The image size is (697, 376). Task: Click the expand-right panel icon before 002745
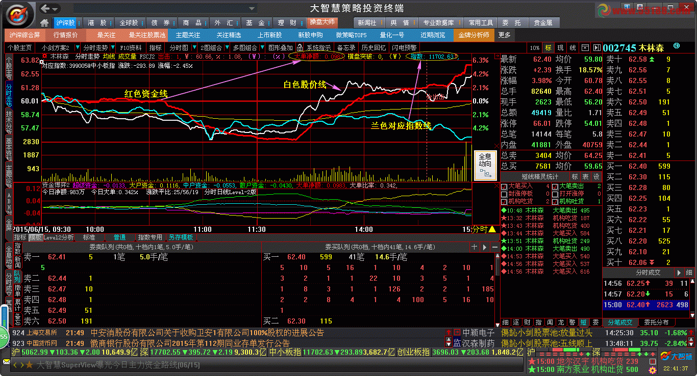click(x=596, y=47)
